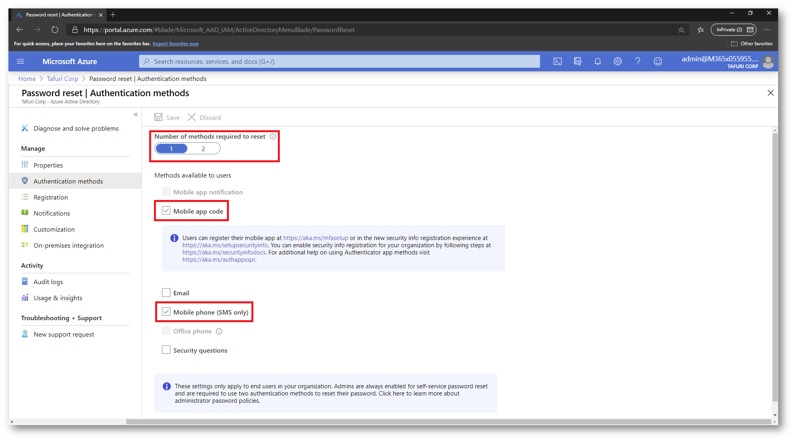The width and height of the screenshot is (795, 442).
Task: Open the Help question mark icon
Action: [637, 61]
